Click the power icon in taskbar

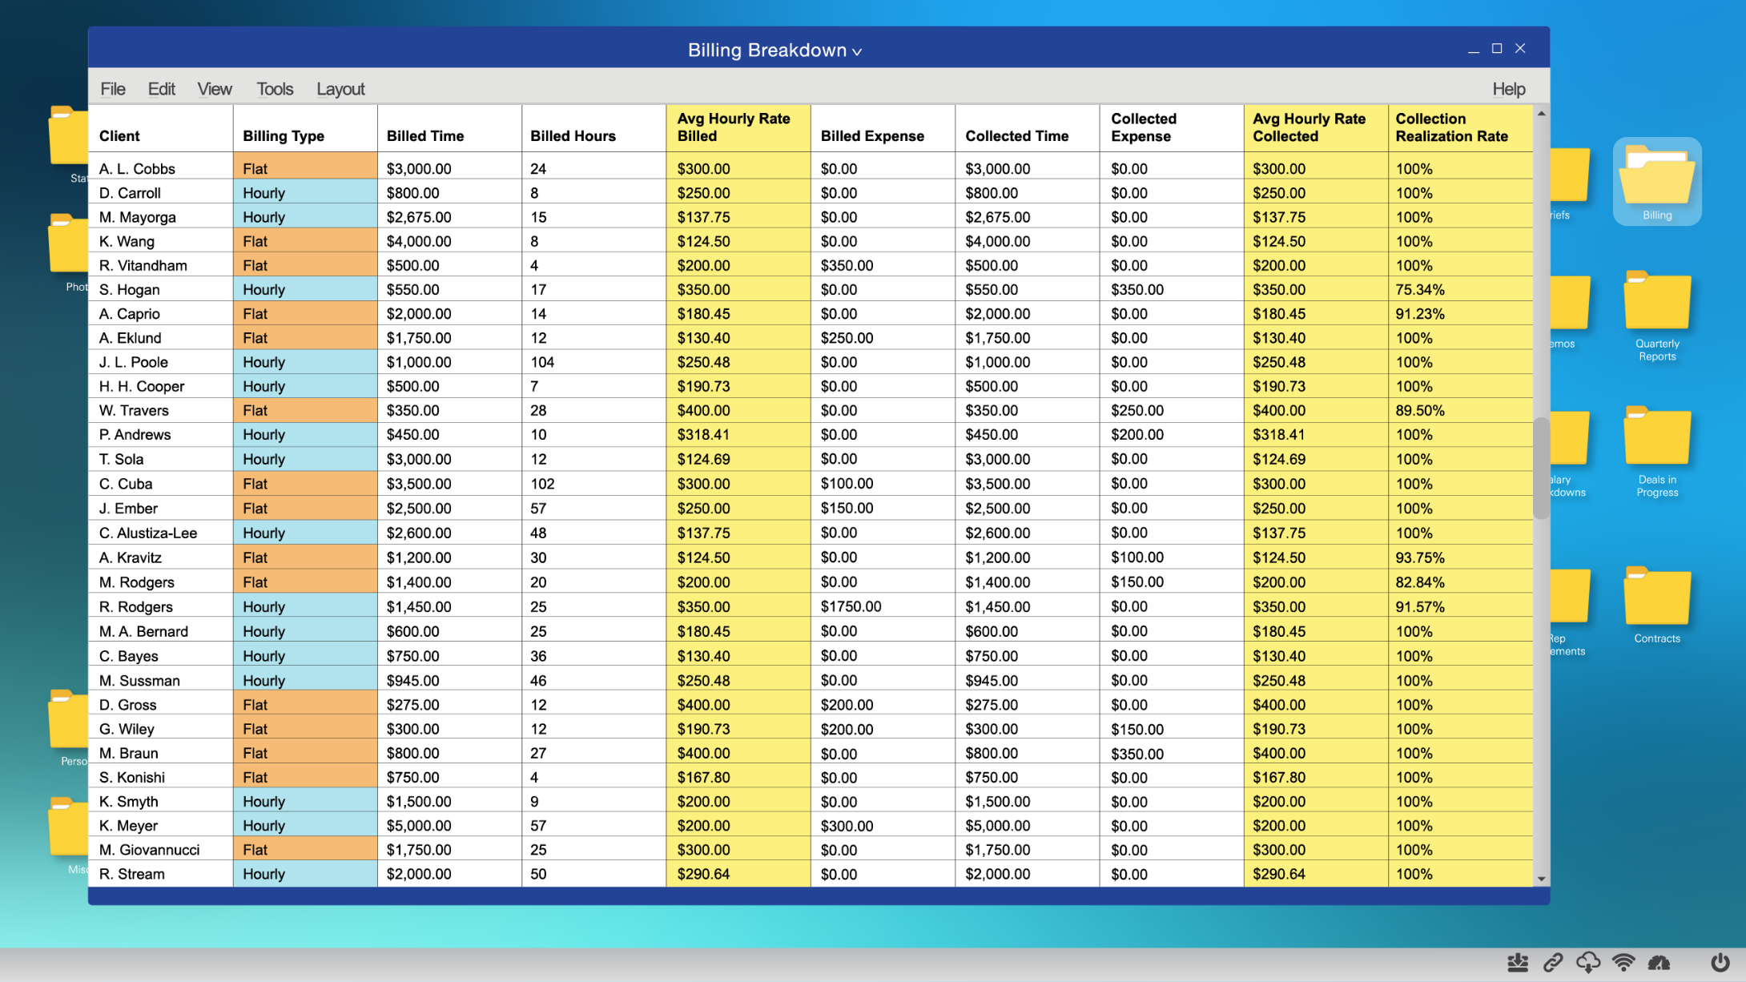coord(1720,963)
